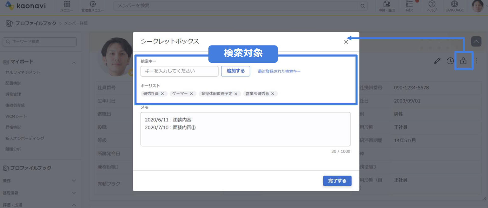Click the user avatar in header
Viewport: 488px width, 208px height.
coord(477,6)
